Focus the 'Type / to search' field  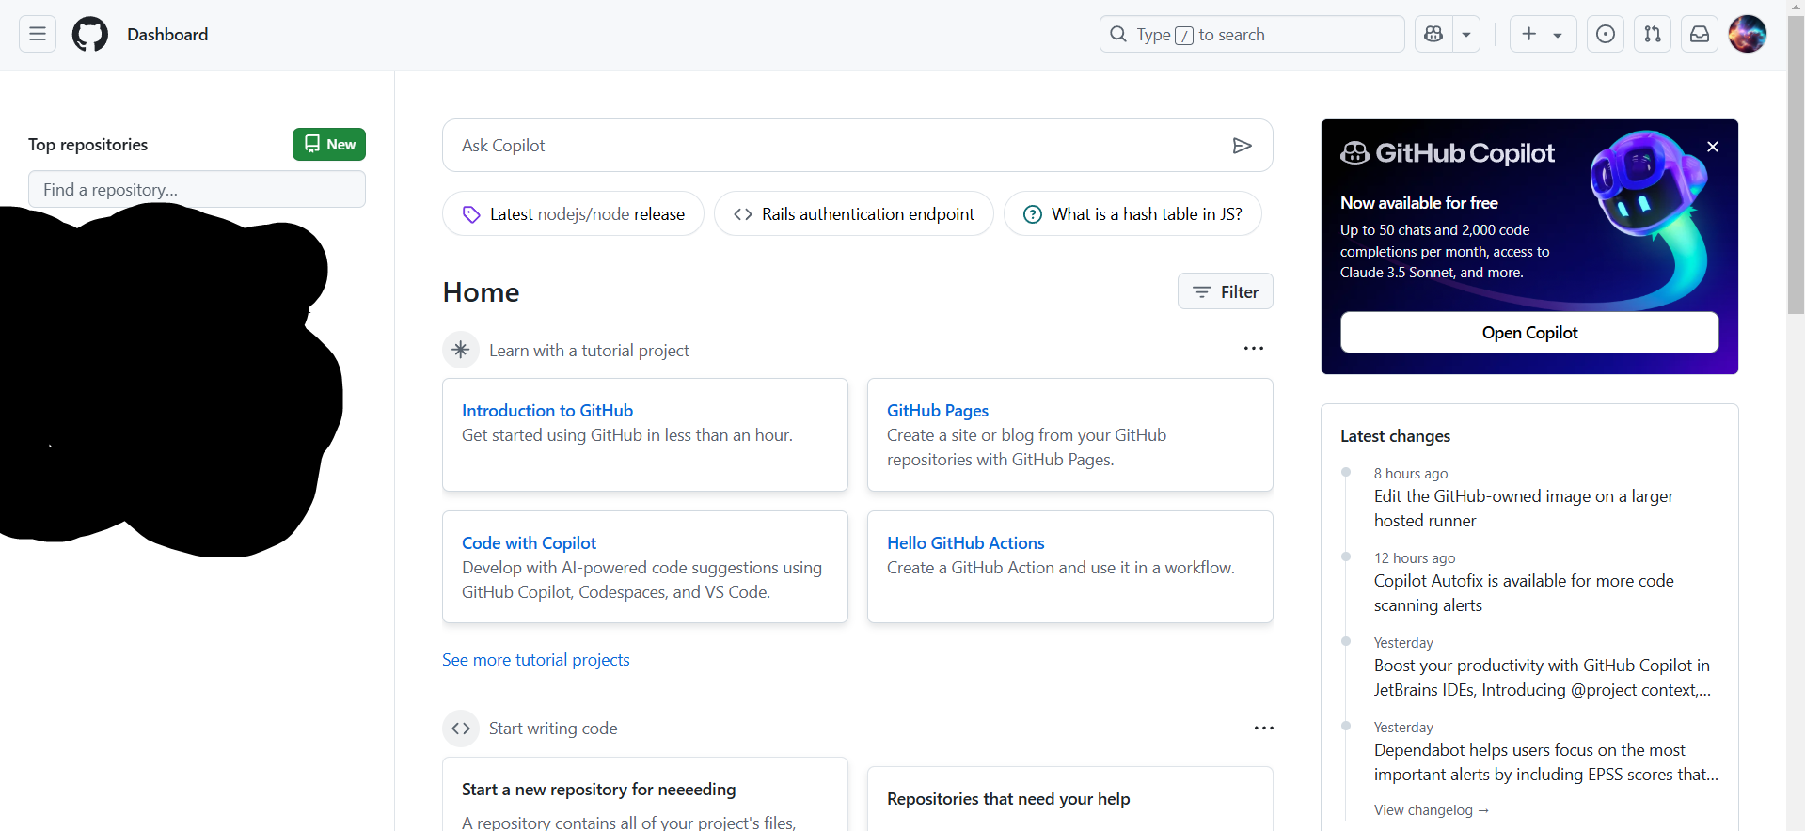pyautogui.click(x=1252, y=34)
